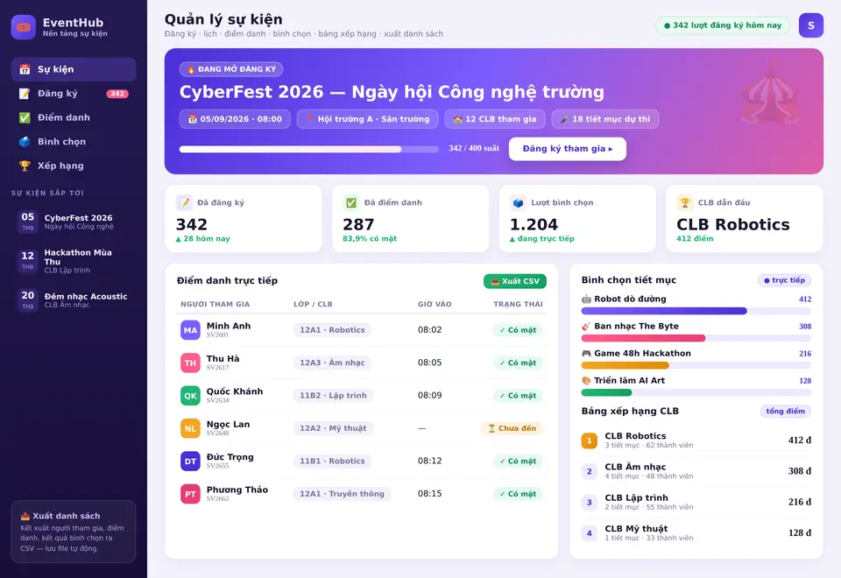Click the Có mặt status of Minh Anh
The width and height of the screenshot is (841, 578).
point(518,330)
